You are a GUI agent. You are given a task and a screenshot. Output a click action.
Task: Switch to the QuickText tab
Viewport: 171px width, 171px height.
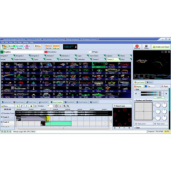(x=6, y=102)
